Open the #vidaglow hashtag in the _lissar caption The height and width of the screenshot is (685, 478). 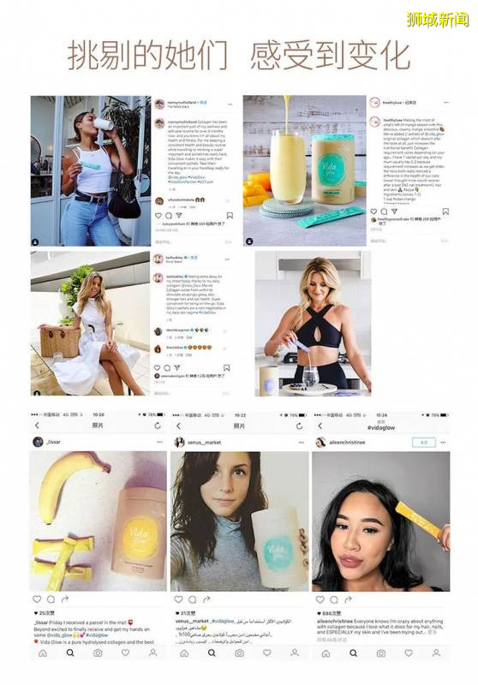[x=97, y=635]
